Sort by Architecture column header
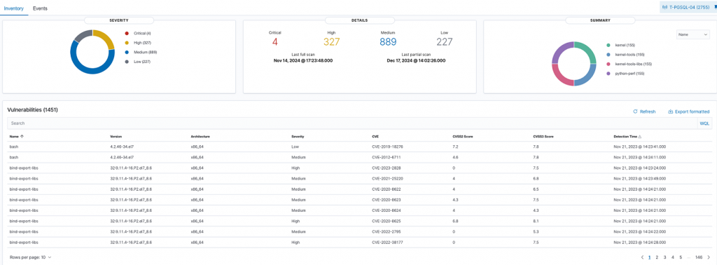Screen dimensions: 717x265 tap(200, 137)
